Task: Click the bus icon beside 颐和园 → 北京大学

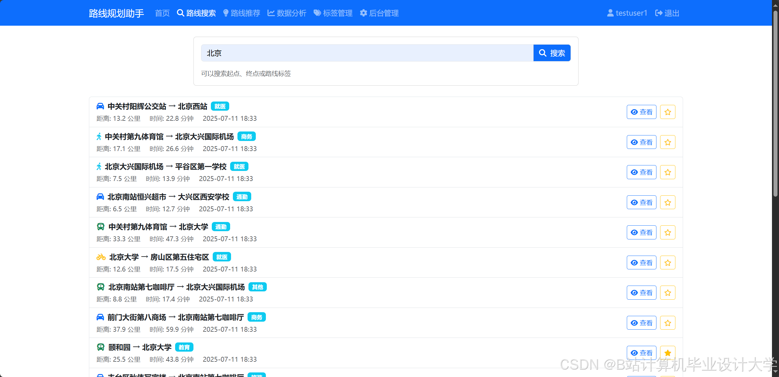Action: tap(101, 347)
